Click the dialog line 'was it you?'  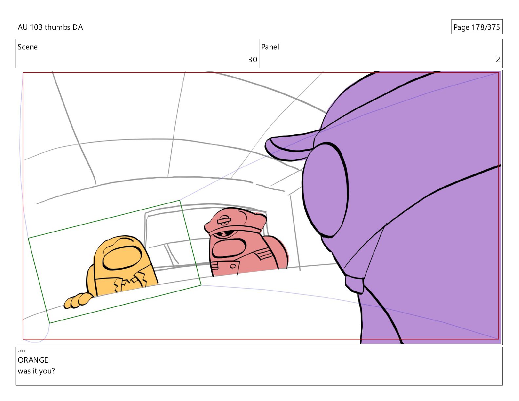point(36,371)
